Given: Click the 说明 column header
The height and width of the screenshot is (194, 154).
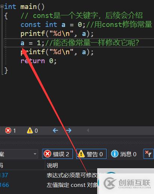Looking at the screenshot, I should coord(52,166).
